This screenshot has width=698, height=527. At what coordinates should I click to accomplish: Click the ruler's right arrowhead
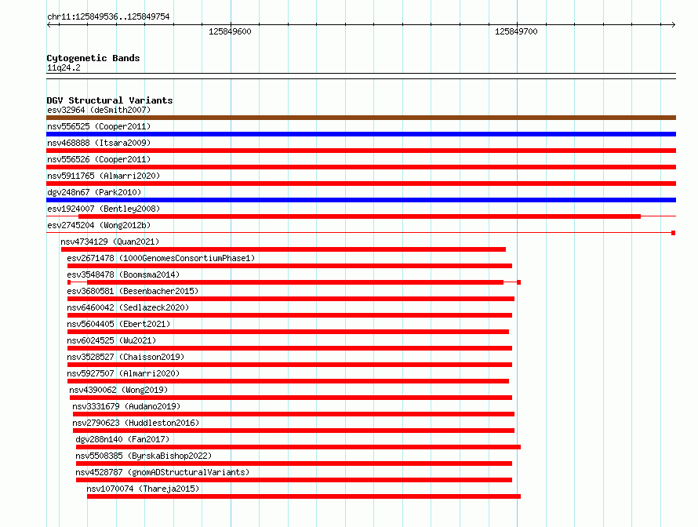[x=674, y=24]
